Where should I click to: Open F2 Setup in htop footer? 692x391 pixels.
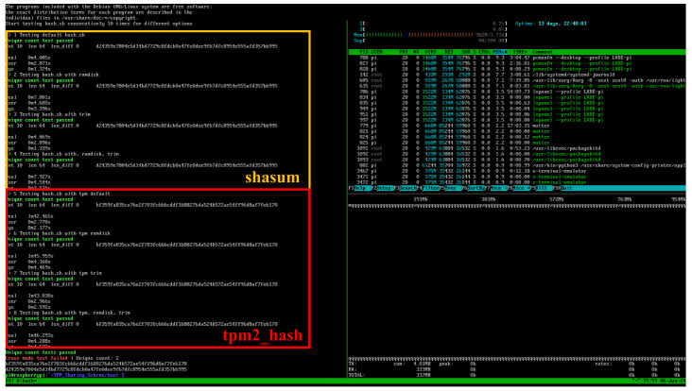tap(383, 188)
